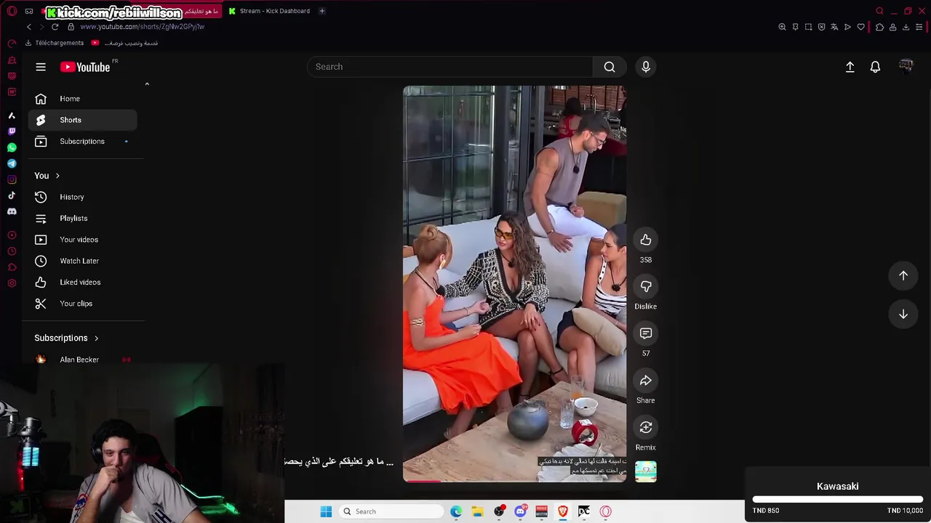Open browser tab search magnifier
Viewport: 931px width, 523px height.
[x=879, y=11]
